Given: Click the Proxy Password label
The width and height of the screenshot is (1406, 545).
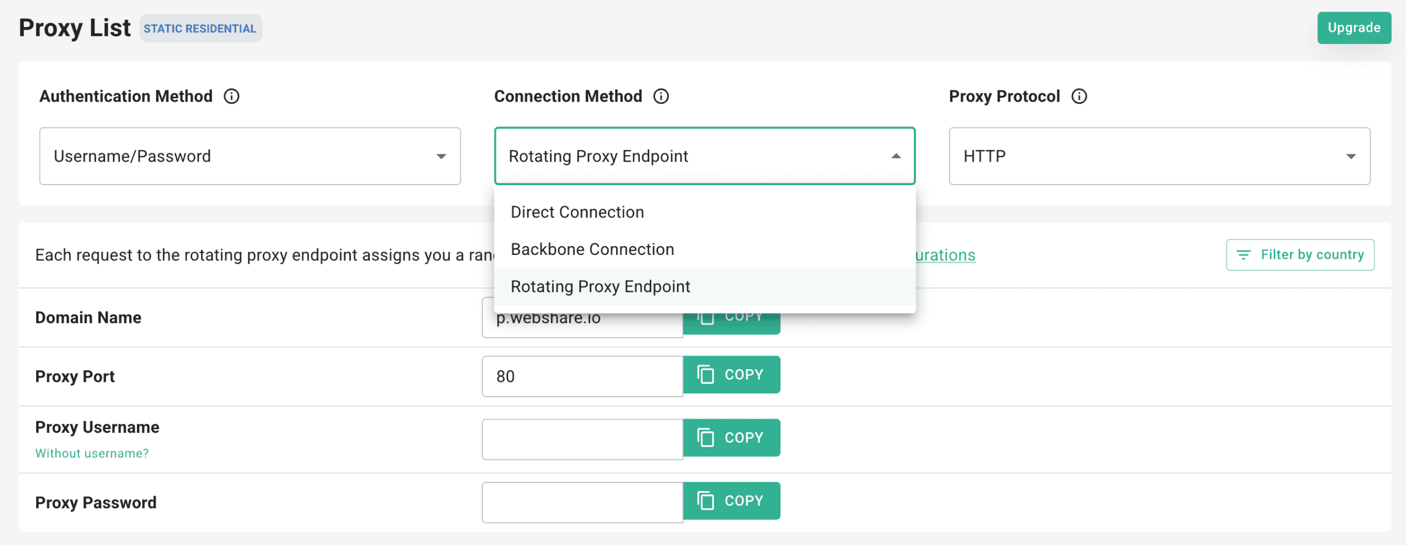Looking at the screenshot, I should tap(96, 503).
